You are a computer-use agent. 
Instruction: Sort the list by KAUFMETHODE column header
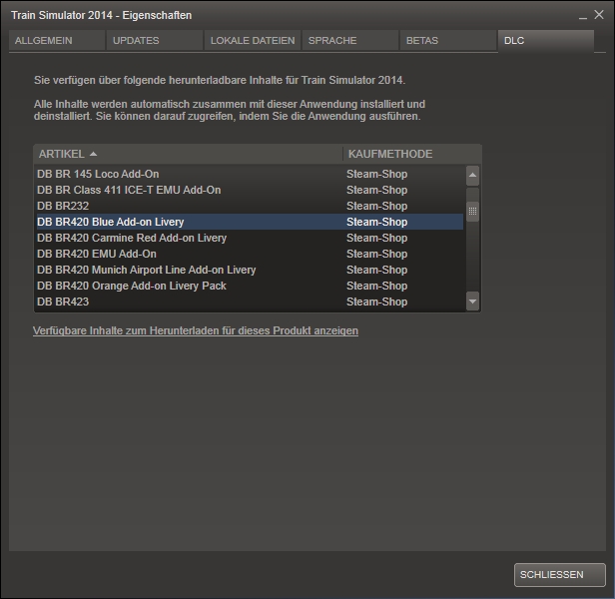(411, 154)
